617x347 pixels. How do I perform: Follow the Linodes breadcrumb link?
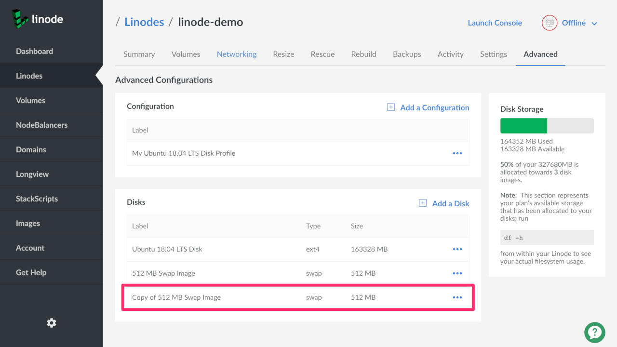144,22
